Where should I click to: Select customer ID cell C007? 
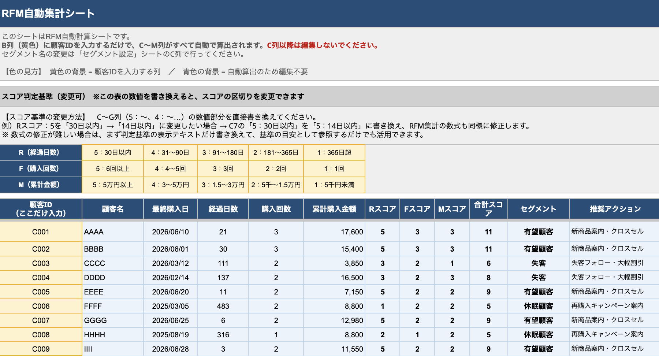click(x=41, y=320)
